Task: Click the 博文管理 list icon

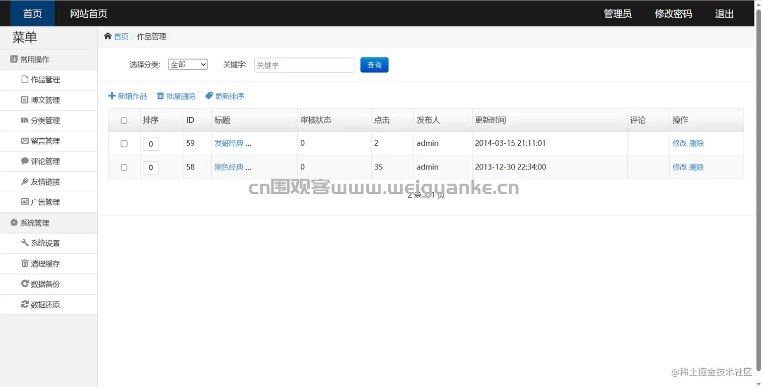Action: point(25,100)
